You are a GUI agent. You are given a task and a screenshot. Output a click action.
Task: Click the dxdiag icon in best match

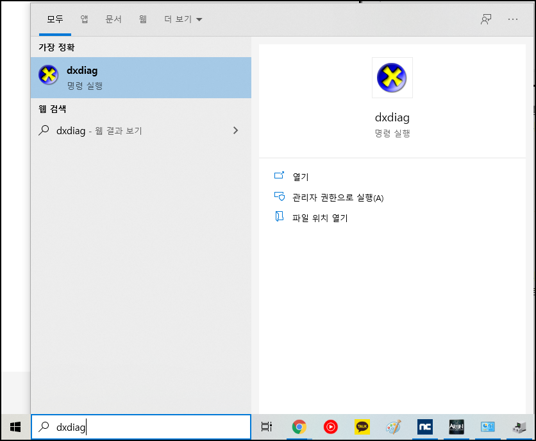[x=49, y=74]
